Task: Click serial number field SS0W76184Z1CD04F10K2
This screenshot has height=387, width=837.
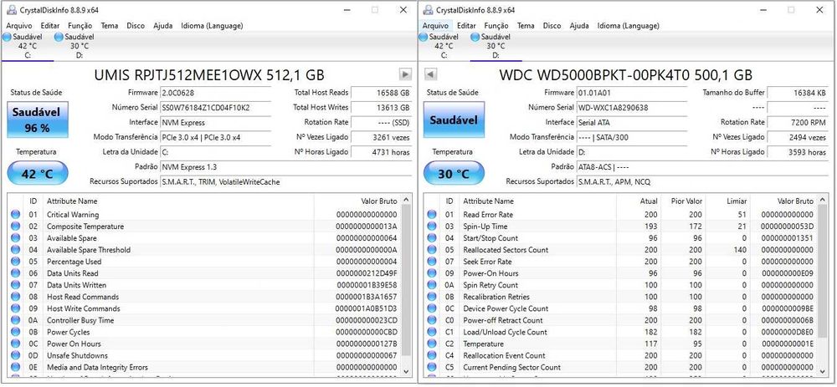Action: (216, 108)
